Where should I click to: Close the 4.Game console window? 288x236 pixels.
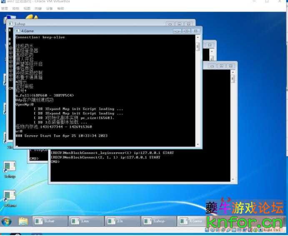pyautogui.click(x=196, y=31)
